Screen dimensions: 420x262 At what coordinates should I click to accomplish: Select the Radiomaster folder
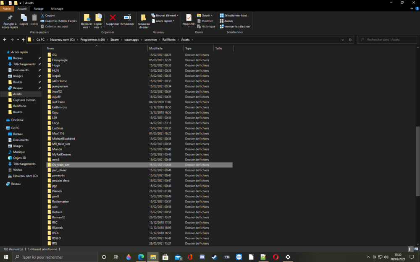click(60, 202)
